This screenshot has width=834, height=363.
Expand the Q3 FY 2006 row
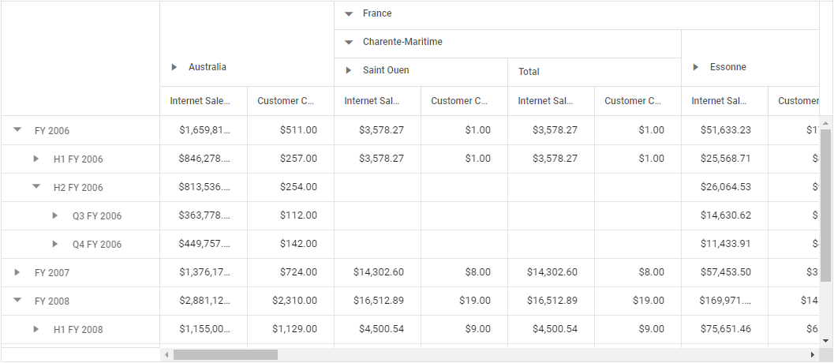point(55,215)
